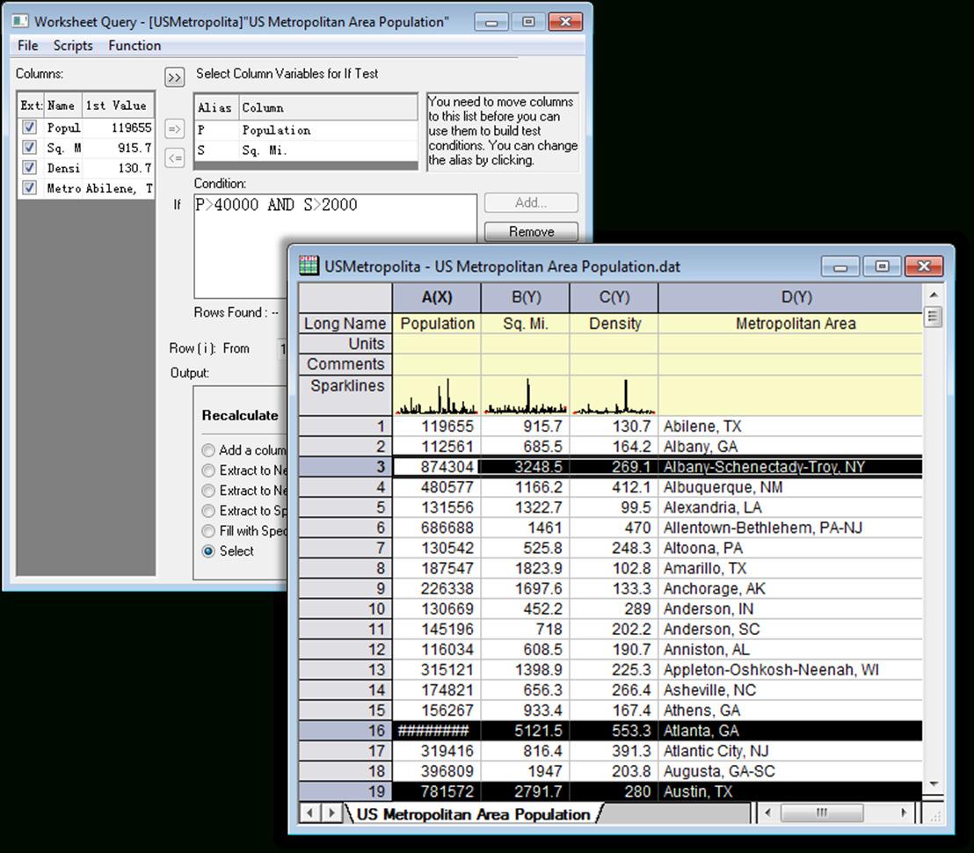This screenshot has width=974, height=853.
Task: Open the File menu
Action: 27,45
